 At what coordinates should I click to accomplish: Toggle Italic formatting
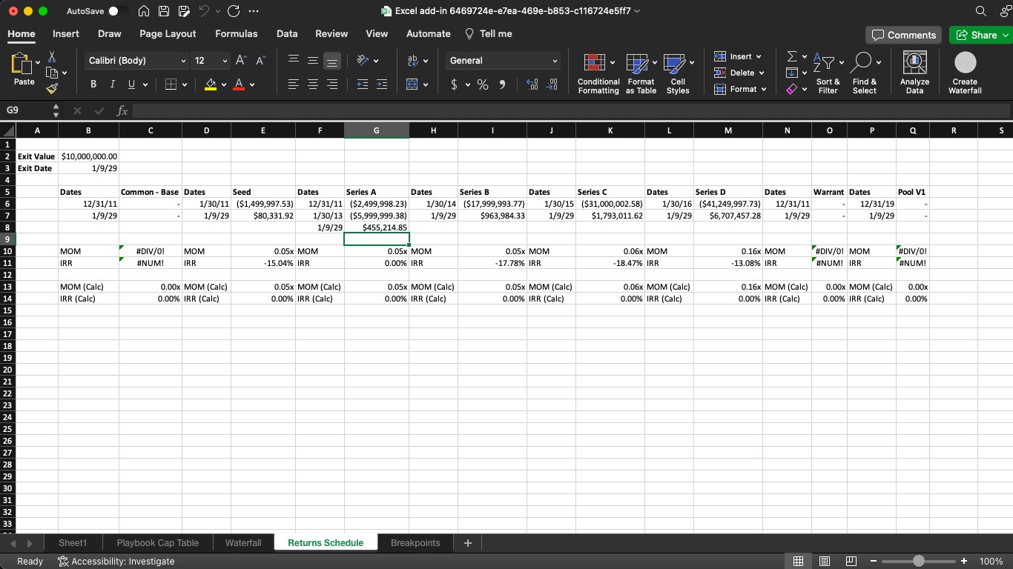(x=112, y=84)
